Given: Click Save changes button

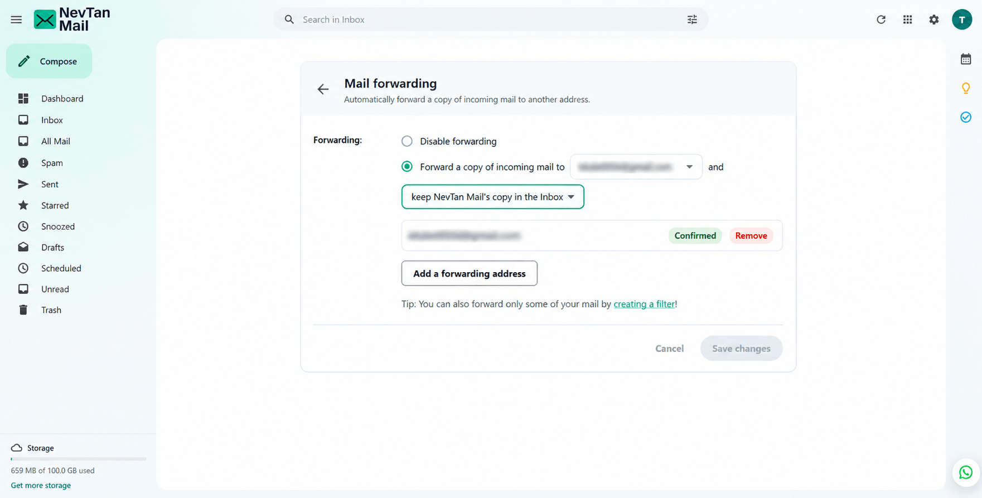Looking at the screenshot, I should [741, 349].
